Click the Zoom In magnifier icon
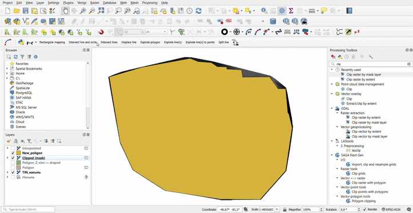 83,11
